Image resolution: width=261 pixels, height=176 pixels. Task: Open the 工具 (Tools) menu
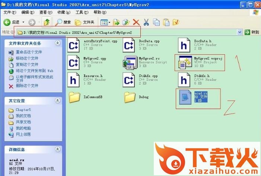click(x=79, y=12)
